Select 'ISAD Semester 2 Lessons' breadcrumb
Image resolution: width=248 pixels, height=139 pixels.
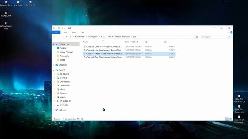coord(119,37)
